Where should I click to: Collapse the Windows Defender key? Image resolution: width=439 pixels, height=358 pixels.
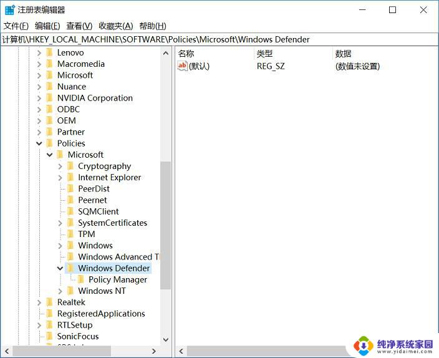point(60,268)
